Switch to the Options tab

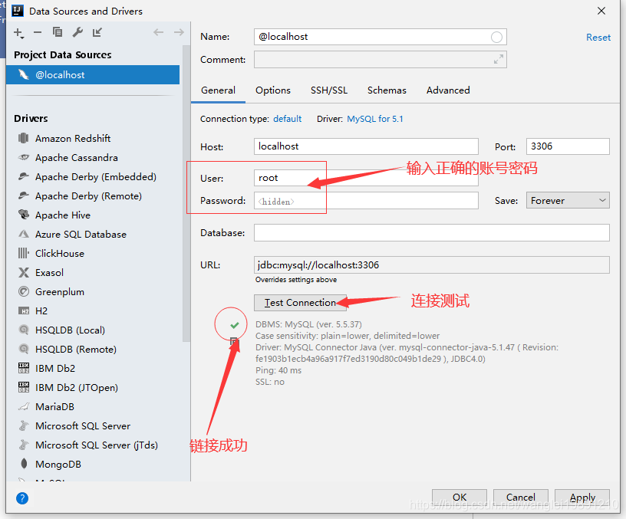click(273, 90)
